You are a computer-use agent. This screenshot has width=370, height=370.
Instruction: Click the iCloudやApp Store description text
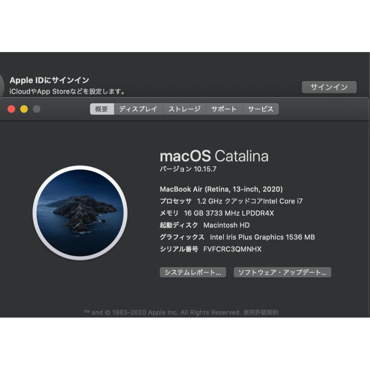tap(67, 91)
